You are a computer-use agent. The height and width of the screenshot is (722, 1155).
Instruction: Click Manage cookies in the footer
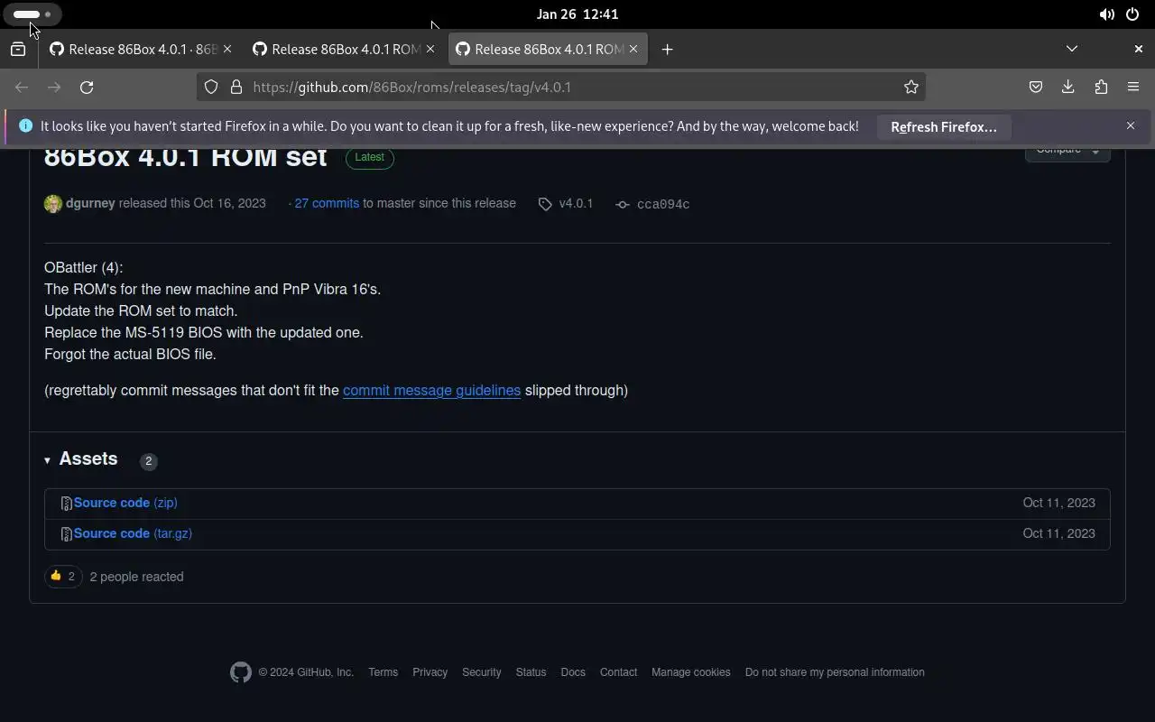tap(690, 672)
